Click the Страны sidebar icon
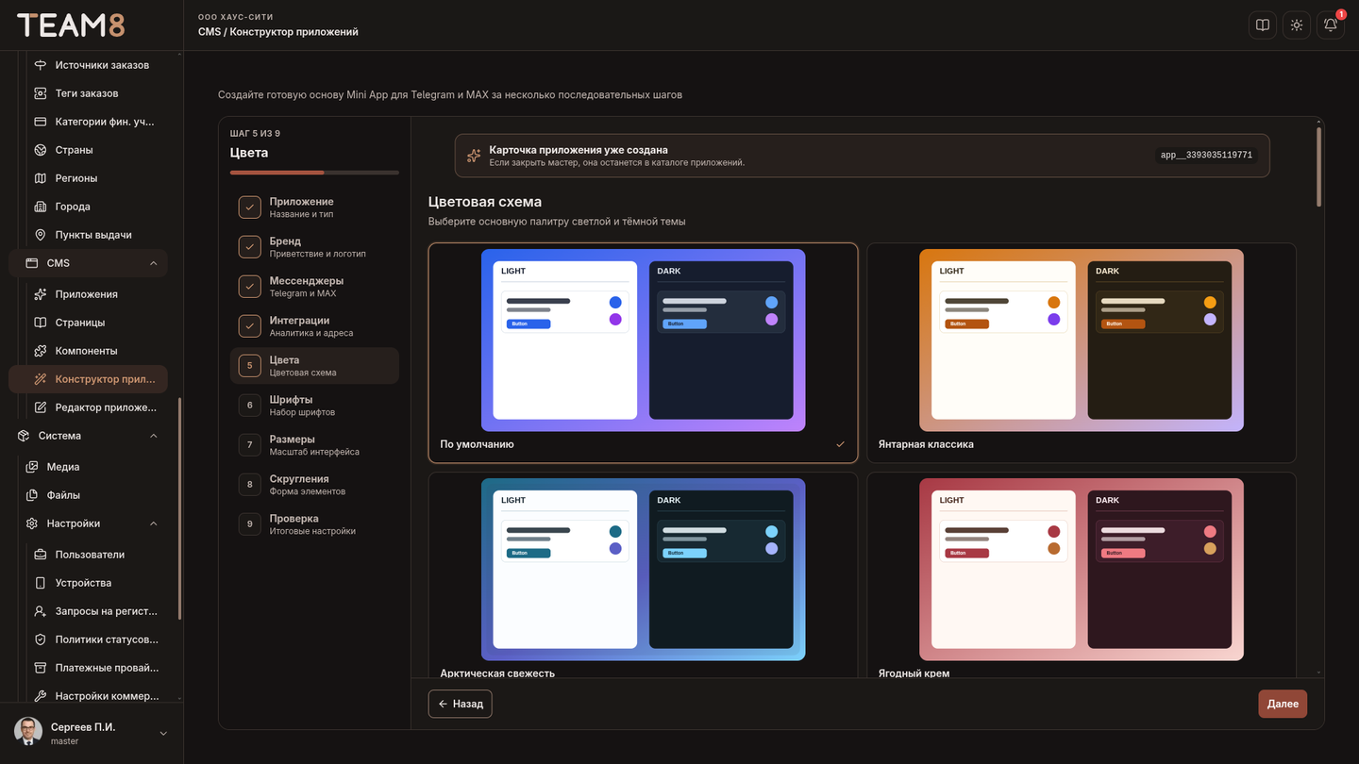 click(x=40, y=150)
